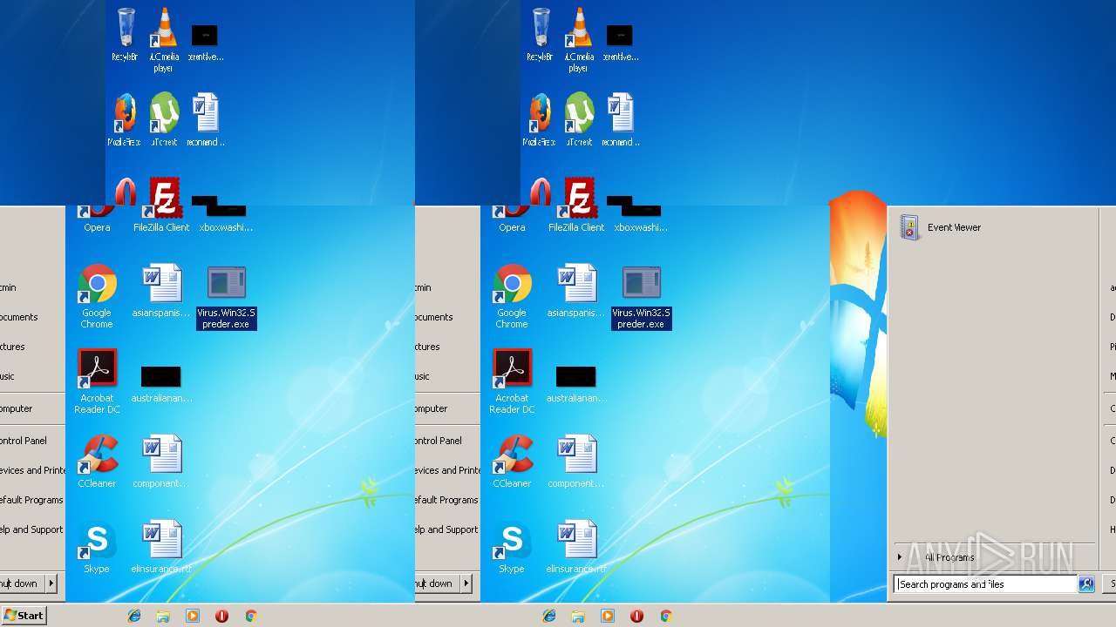This screenshot has width=1116, height=627.
Task: Open Computer in the leftmost Start menu
Action: [x=17, y=408]
